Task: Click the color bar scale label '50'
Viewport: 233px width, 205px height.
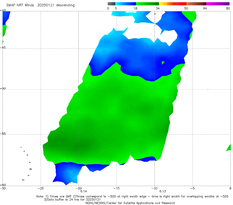Action: click(x=186, y=9)
